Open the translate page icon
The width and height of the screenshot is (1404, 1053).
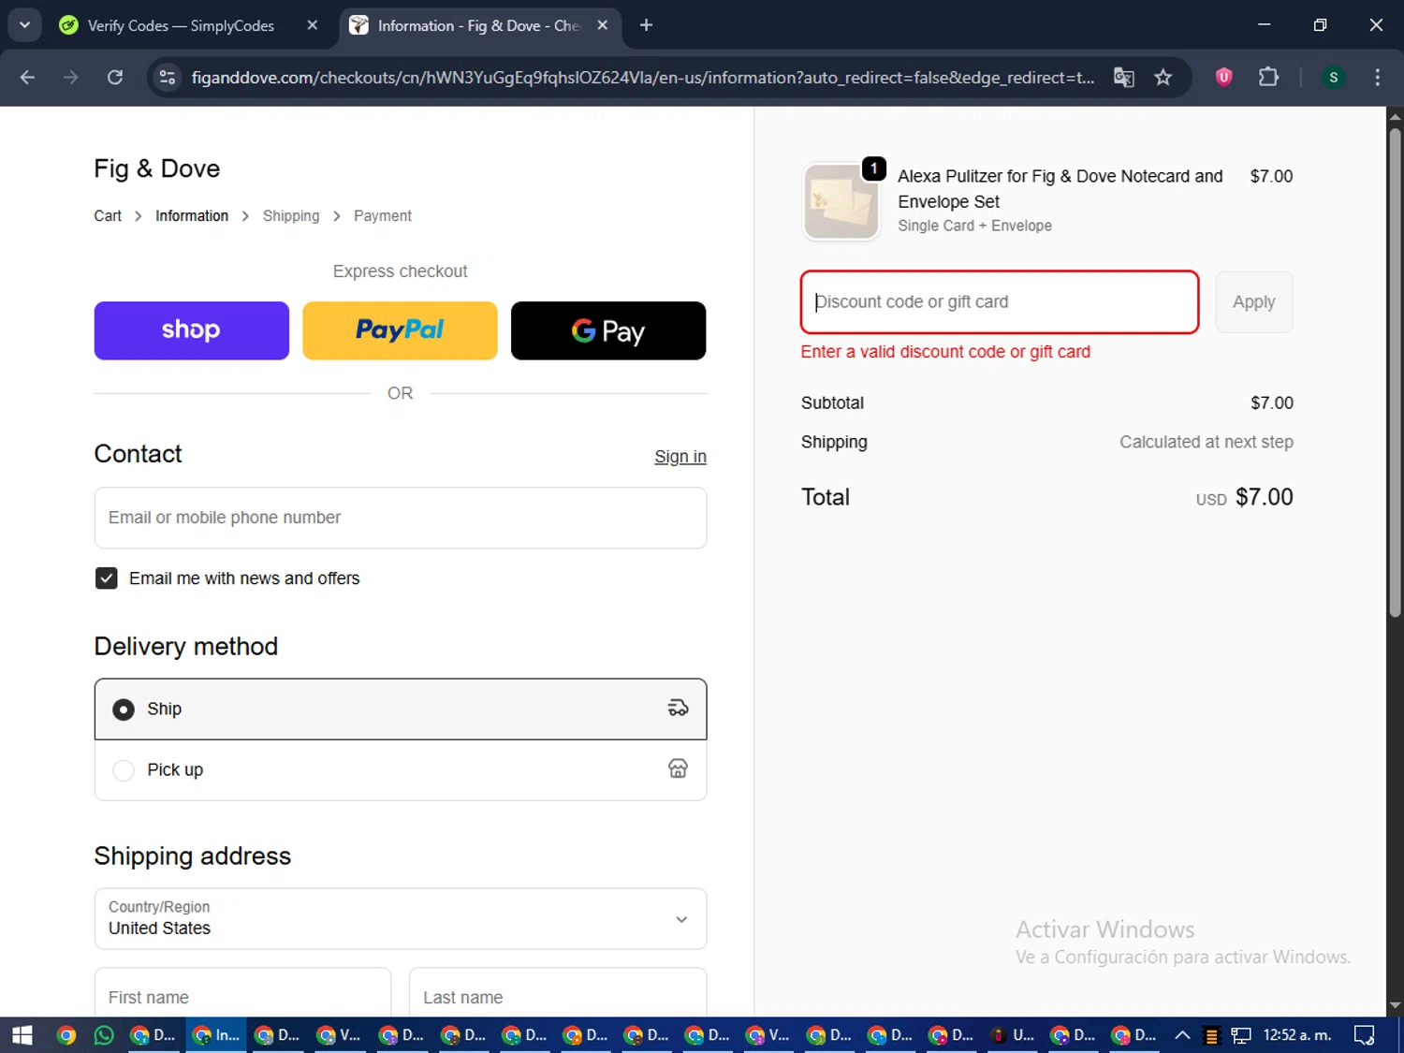tap(1123, 77)
